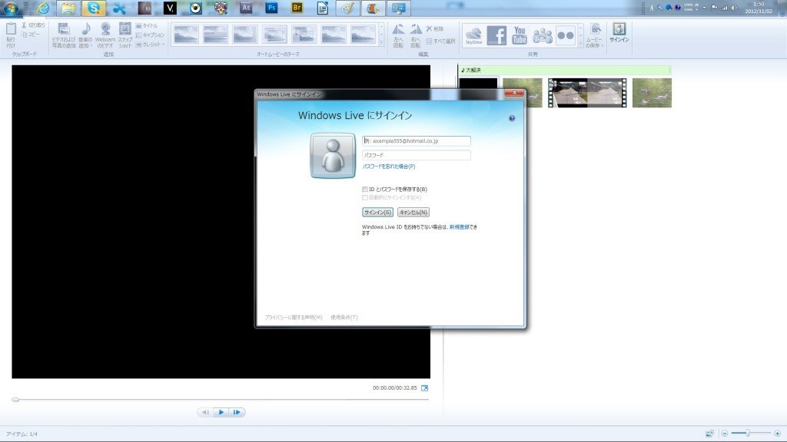Open Adobe Bridge from taskbar
The height and width of the screenshot is (442, 787).
(x=297, y=8)
